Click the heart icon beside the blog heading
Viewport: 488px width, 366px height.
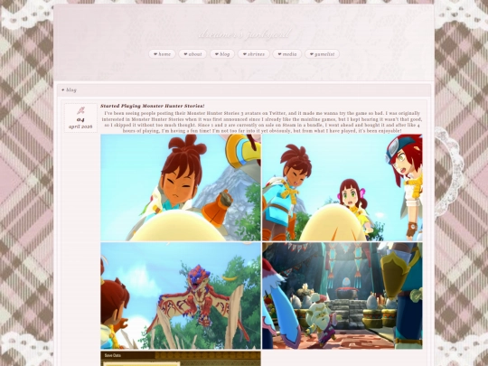point(63,90)
